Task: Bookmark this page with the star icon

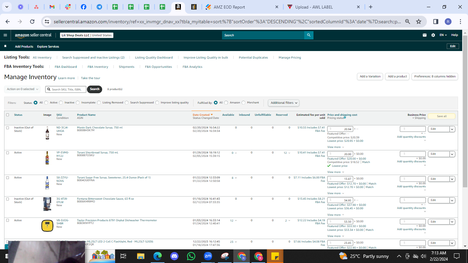Action: click(x=419, y=22)
